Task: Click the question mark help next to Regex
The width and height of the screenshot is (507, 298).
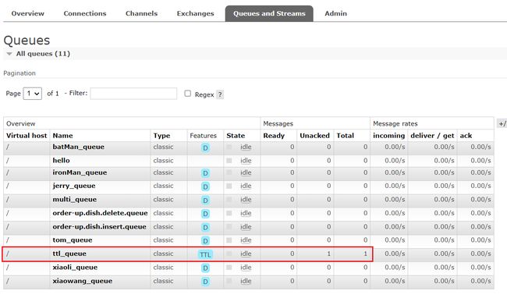Action: [220, 94]
